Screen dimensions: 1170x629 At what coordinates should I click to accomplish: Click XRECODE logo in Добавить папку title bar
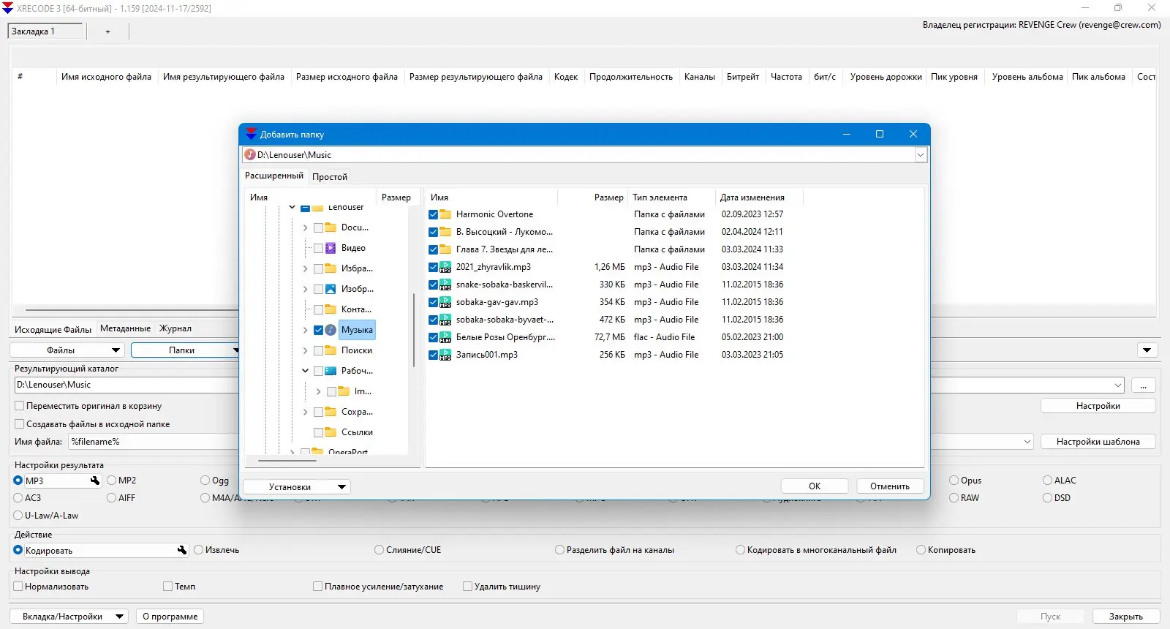[x=252, y=134]
